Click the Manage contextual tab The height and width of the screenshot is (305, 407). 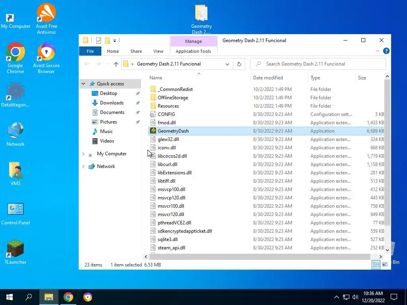pyautogui.click(x=194, y=41)
